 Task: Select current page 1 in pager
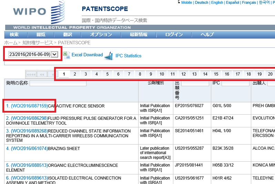pyautogui.click(x=64, y=74)
